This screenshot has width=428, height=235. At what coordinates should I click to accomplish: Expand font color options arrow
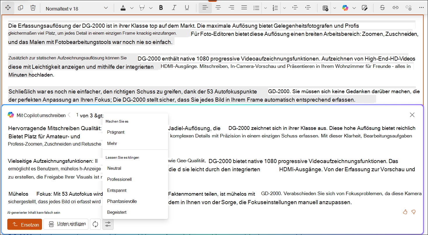coord(132,8)
